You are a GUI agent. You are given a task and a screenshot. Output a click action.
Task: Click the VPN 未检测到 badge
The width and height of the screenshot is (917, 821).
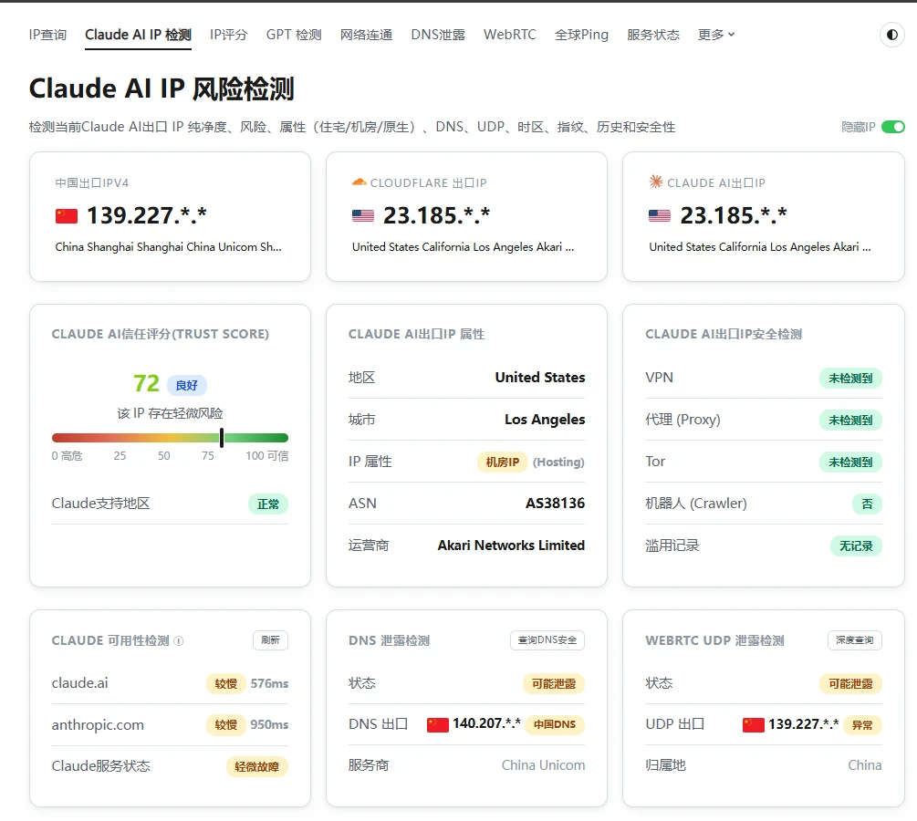pos(850,379)
